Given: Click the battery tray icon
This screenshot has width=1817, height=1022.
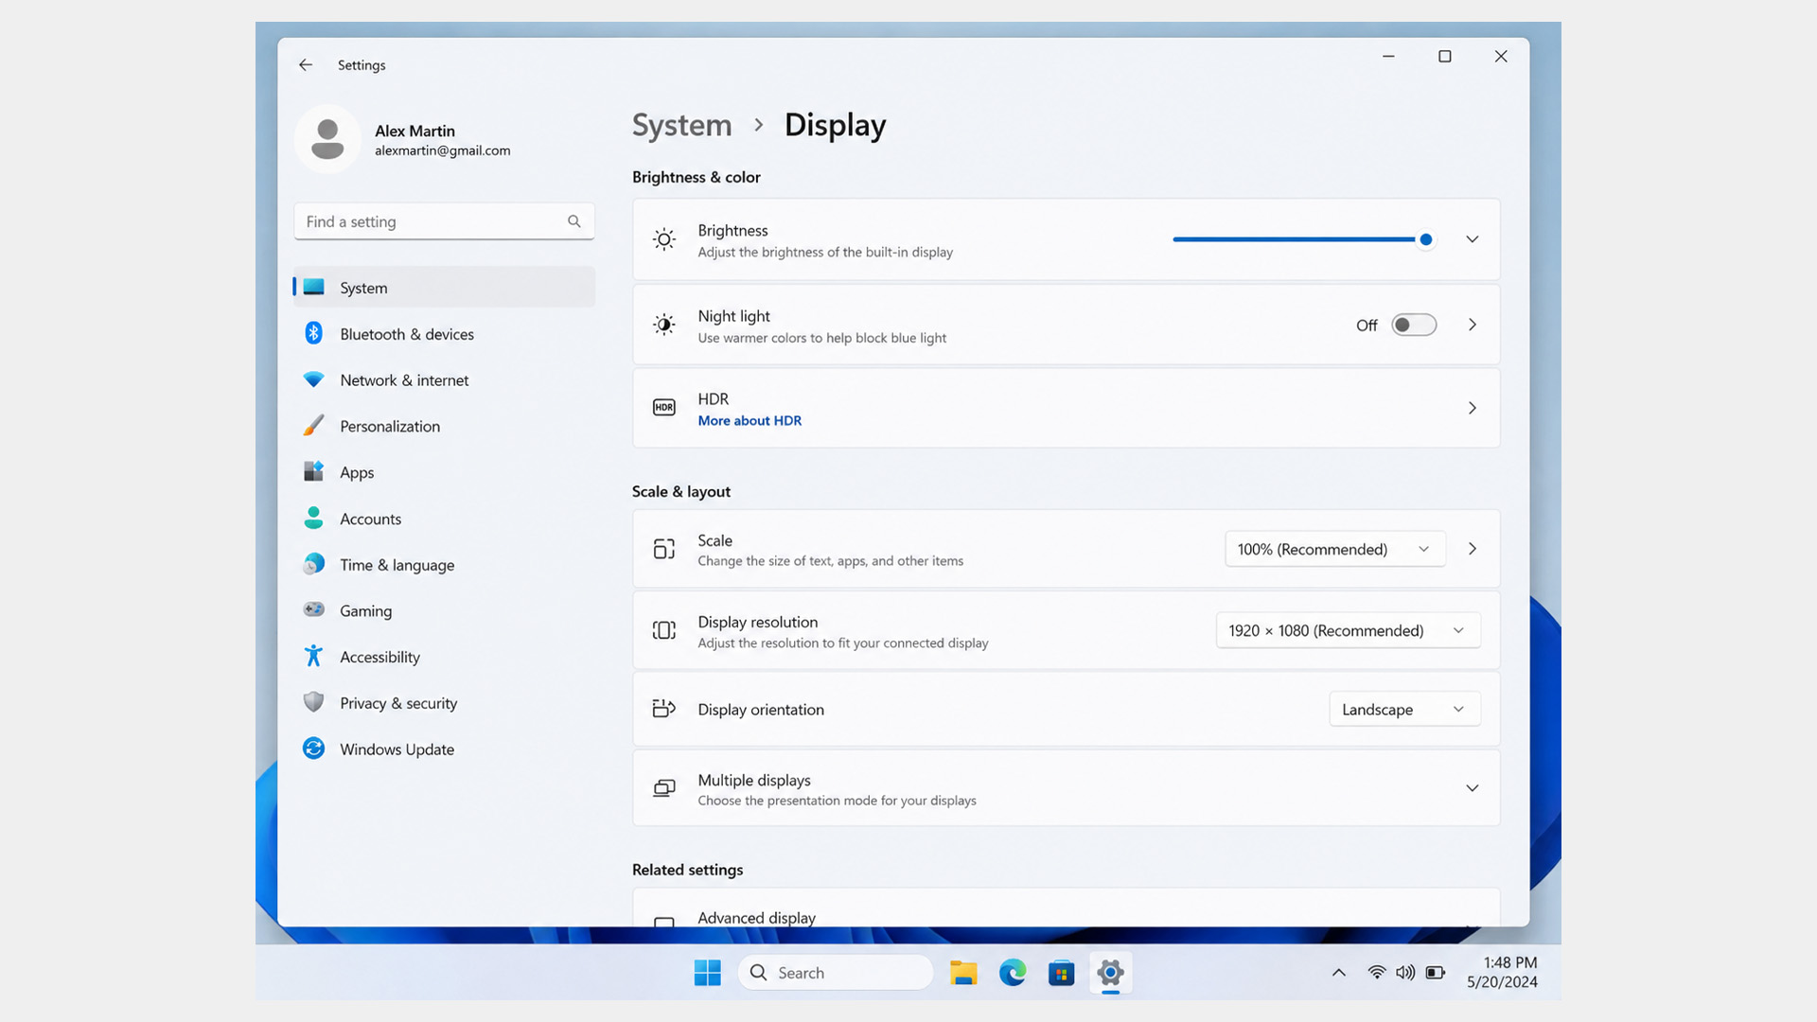Looking at the screenshot, I should (x=1436, y=973).
